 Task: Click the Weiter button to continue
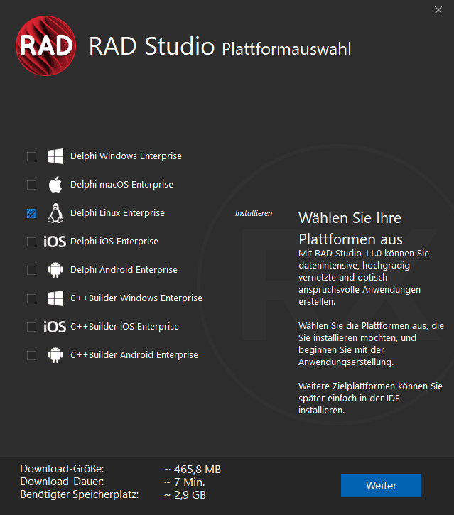(x=381, y=485)
